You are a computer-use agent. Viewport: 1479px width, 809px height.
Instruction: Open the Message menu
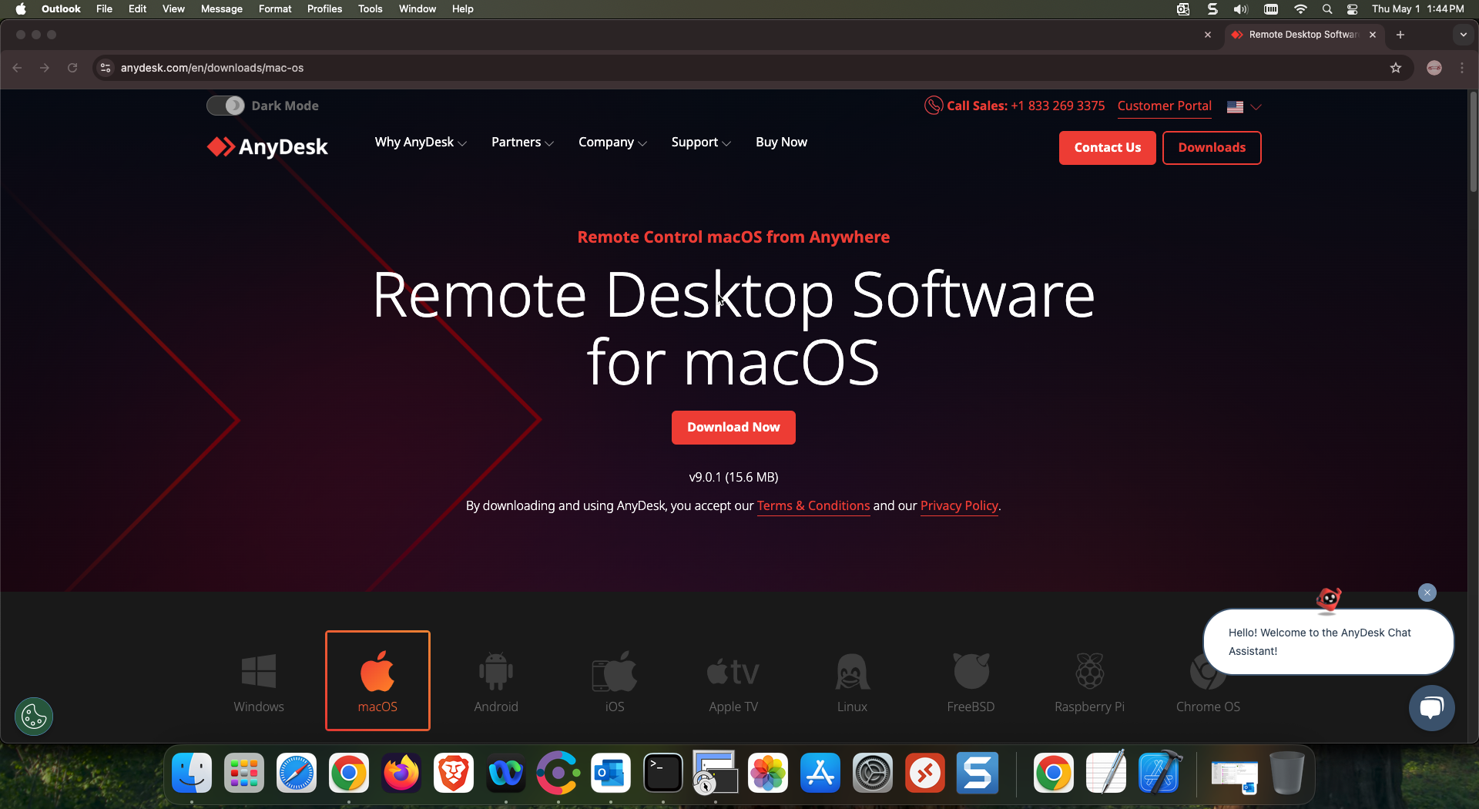(221, 9)
